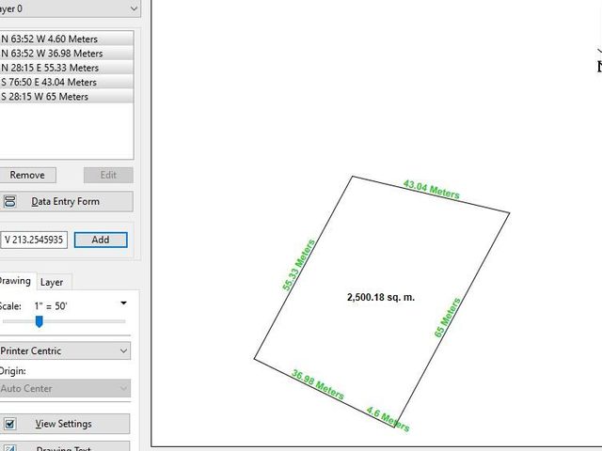This screenshot has height=451, width=602.
Task: Open View Settings
Action: 65,424
